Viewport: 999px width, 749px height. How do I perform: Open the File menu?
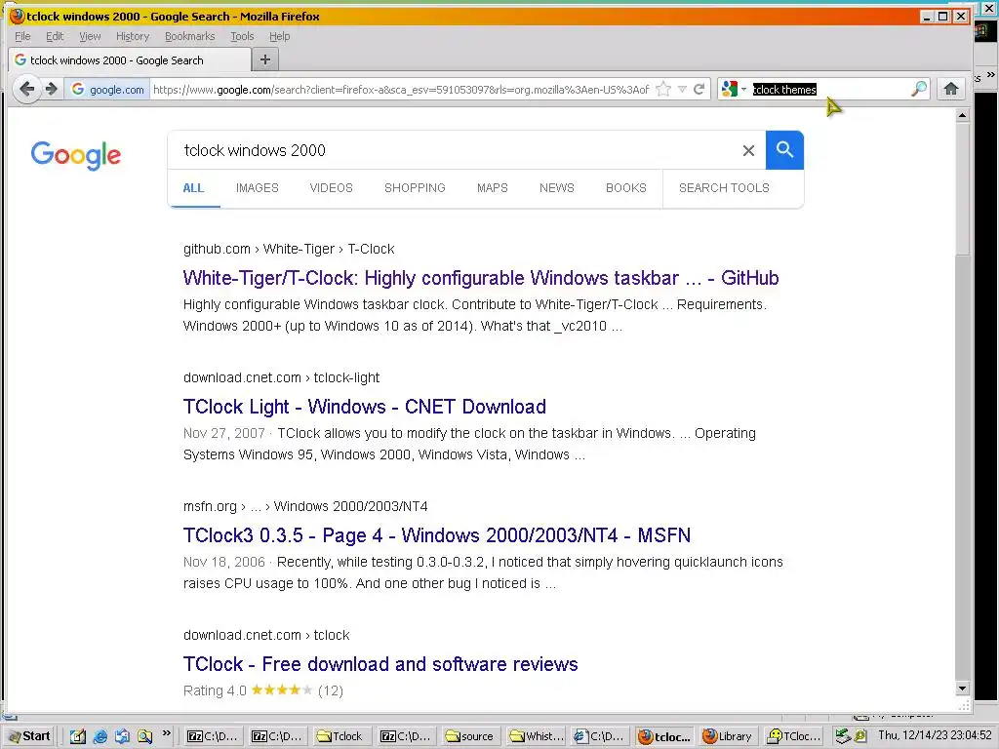[x=22, y=36]
